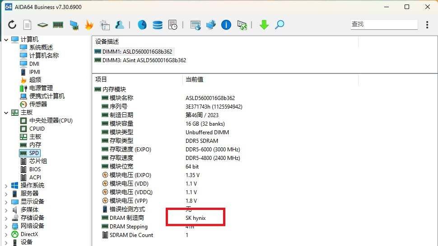Viewport: 438px width, 246px height.
Task: Open the ACPI tree item
Action: coord(35,177)
